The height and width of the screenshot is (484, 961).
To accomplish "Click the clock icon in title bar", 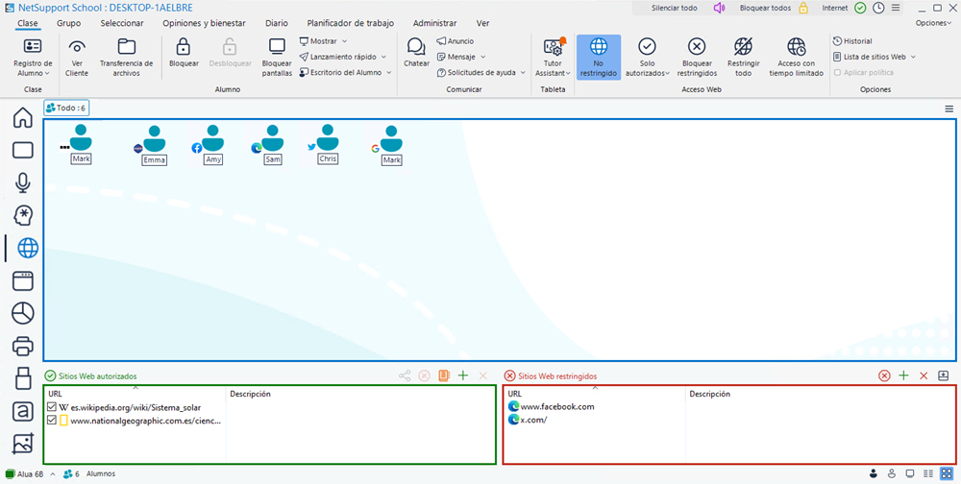I will 878,8.
